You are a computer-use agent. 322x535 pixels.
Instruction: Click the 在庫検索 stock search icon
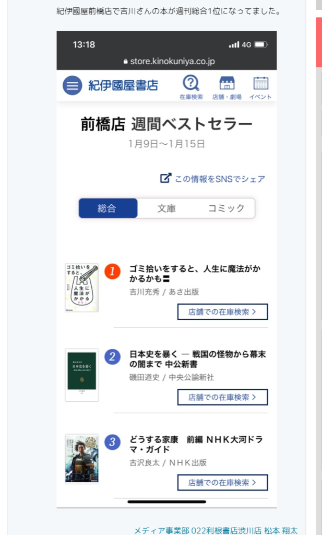click(x=191, y=87)
